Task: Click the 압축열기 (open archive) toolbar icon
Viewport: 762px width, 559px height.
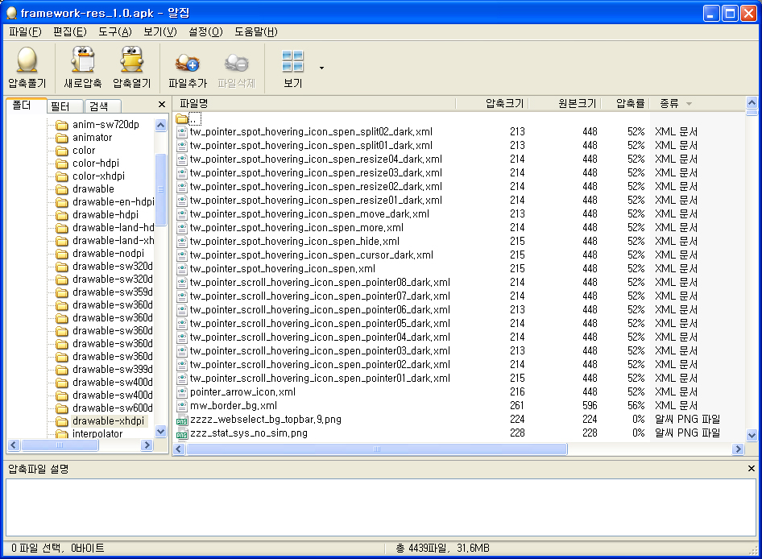Action: pyautogui.click(x=131, y=61)
